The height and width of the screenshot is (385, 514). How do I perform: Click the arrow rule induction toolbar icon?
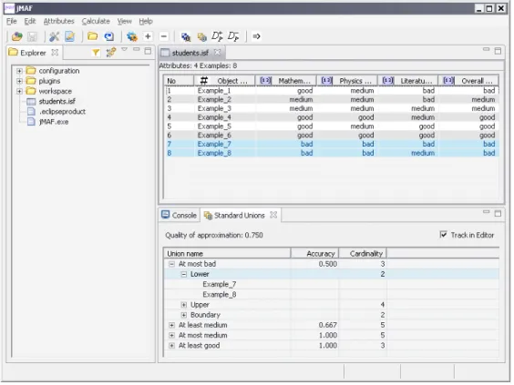pyautogui.click(x=256, y=36)
